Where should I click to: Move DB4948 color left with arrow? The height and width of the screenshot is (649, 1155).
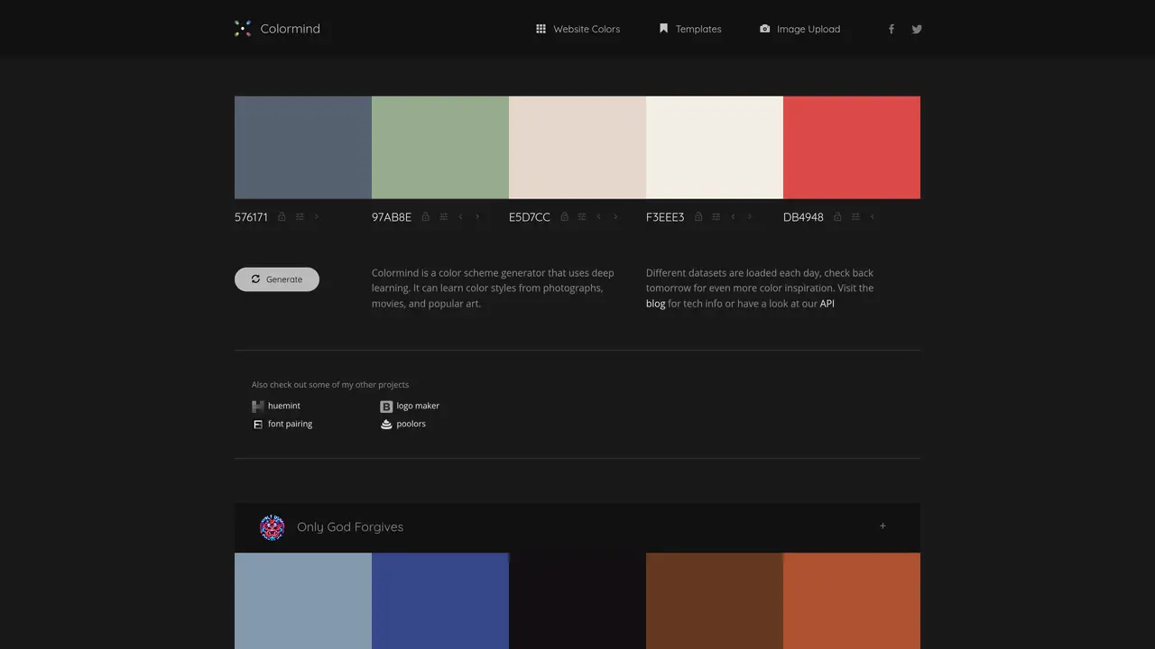tap(872, 216)
